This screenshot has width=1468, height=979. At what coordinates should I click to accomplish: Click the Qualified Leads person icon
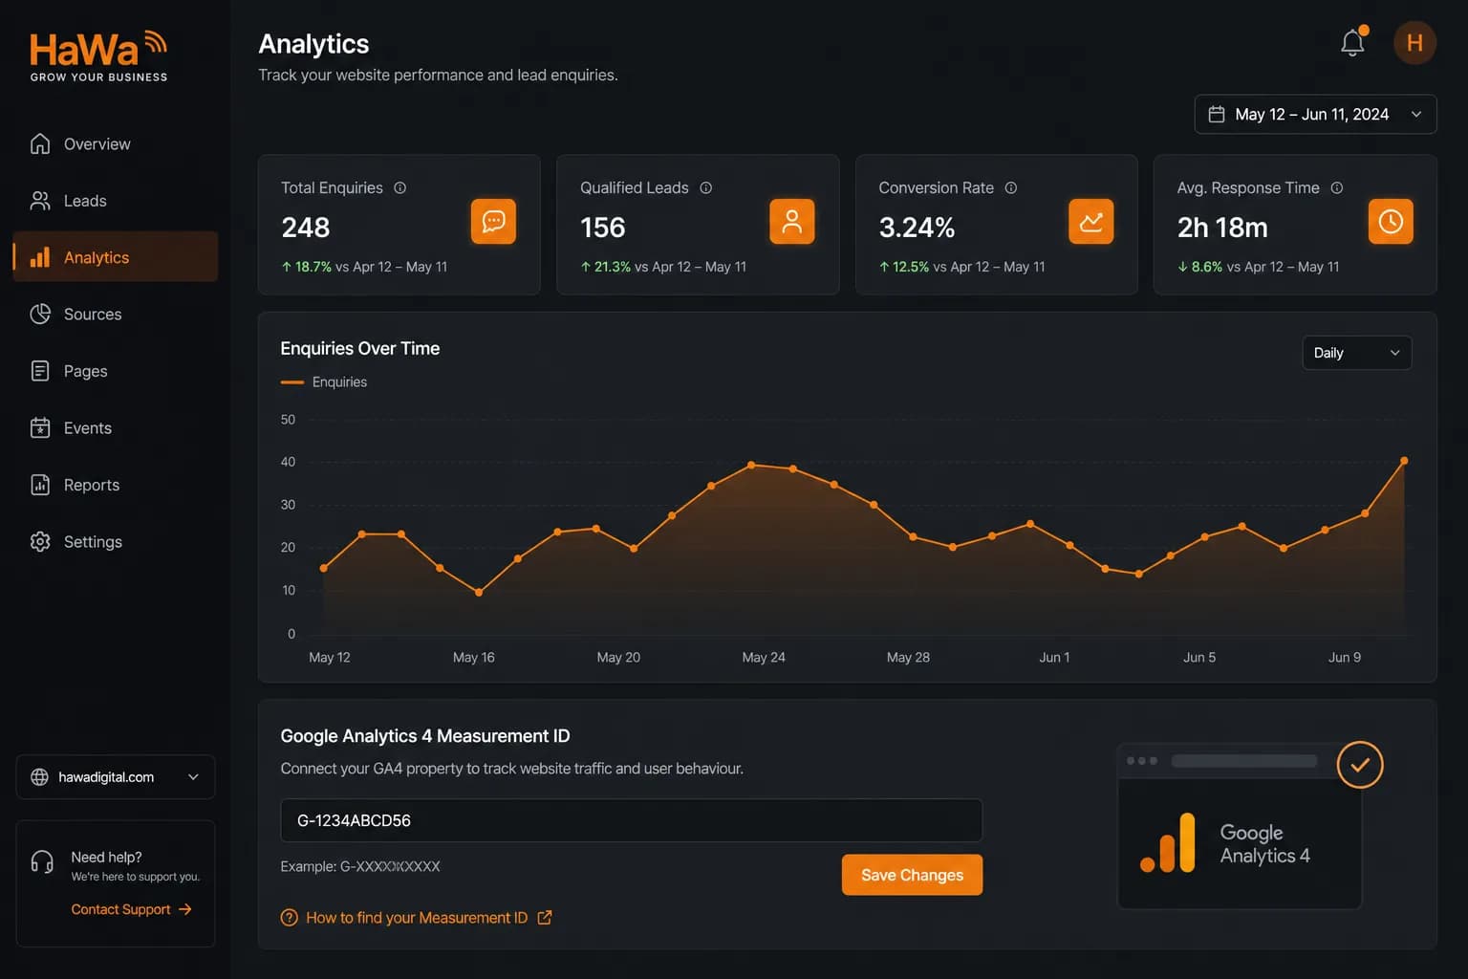(x=792, y=222)
